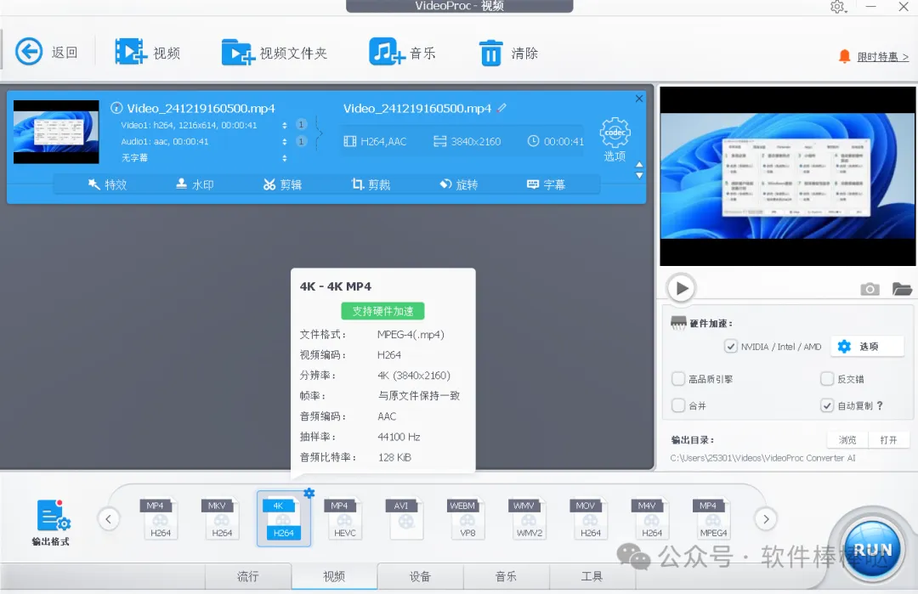Select the MP4 HEVC format
The image size is (918, 594).
click(x=344, y=518)
